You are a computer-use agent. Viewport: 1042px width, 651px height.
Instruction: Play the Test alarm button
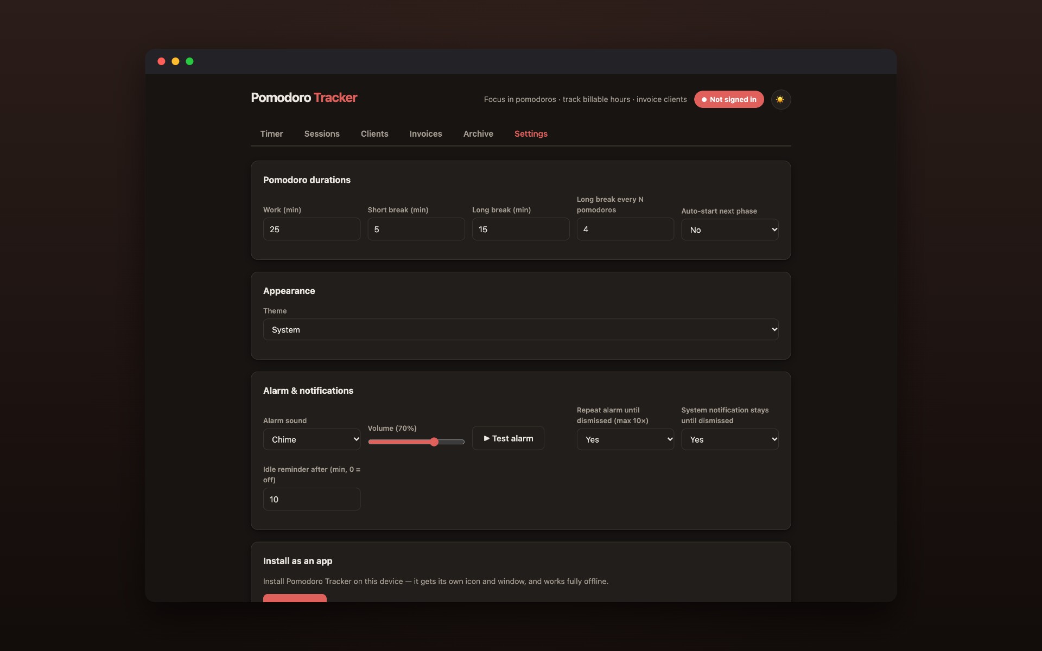point(508,438)
